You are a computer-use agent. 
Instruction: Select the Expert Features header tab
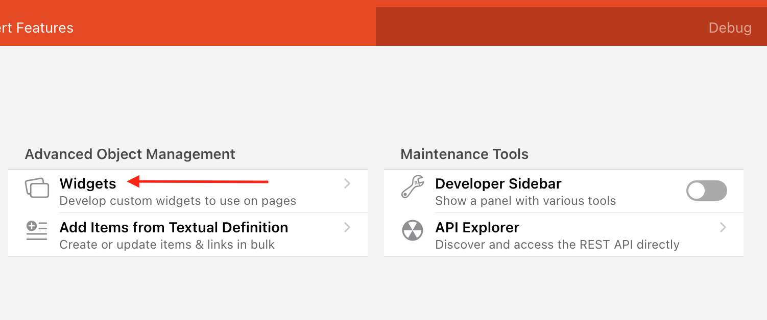[37, 28]
